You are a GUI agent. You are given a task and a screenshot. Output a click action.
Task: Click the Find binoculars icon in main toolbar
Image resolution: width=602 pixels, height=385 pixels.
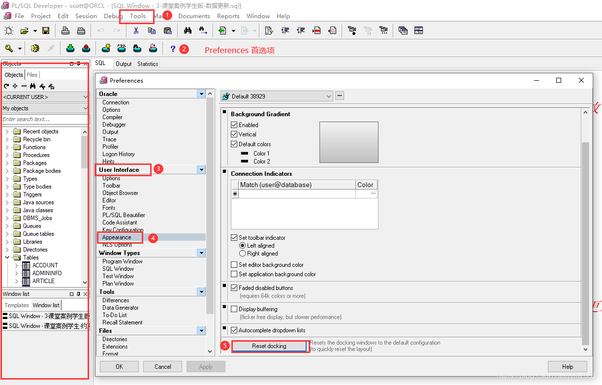[188, 31]
